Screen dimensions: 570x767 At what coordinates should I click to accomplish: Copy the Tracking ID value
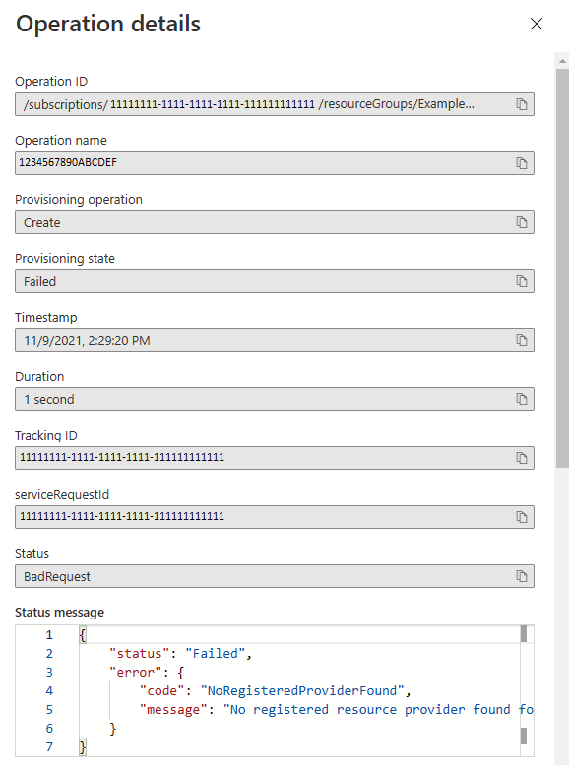pyautogui.click(x=522, y=458)
